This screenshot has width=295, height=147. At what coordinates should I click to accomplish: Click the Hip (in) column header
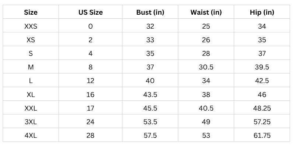click(x=262, y=12)
